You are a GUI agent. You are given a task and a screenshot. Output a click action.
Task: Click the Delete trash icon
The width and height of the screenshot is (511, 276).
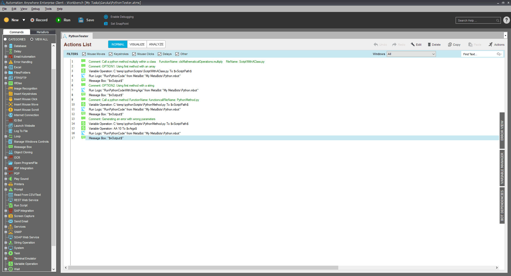pos(429,45)
